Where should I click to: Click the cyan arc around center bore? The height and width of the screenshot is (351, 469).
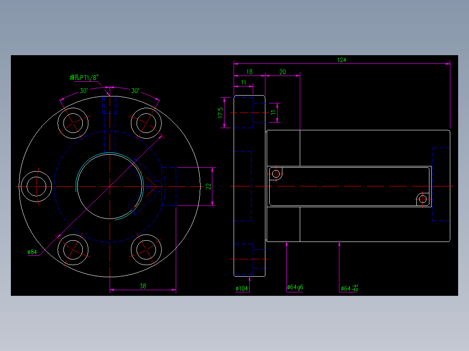point(110,186)
